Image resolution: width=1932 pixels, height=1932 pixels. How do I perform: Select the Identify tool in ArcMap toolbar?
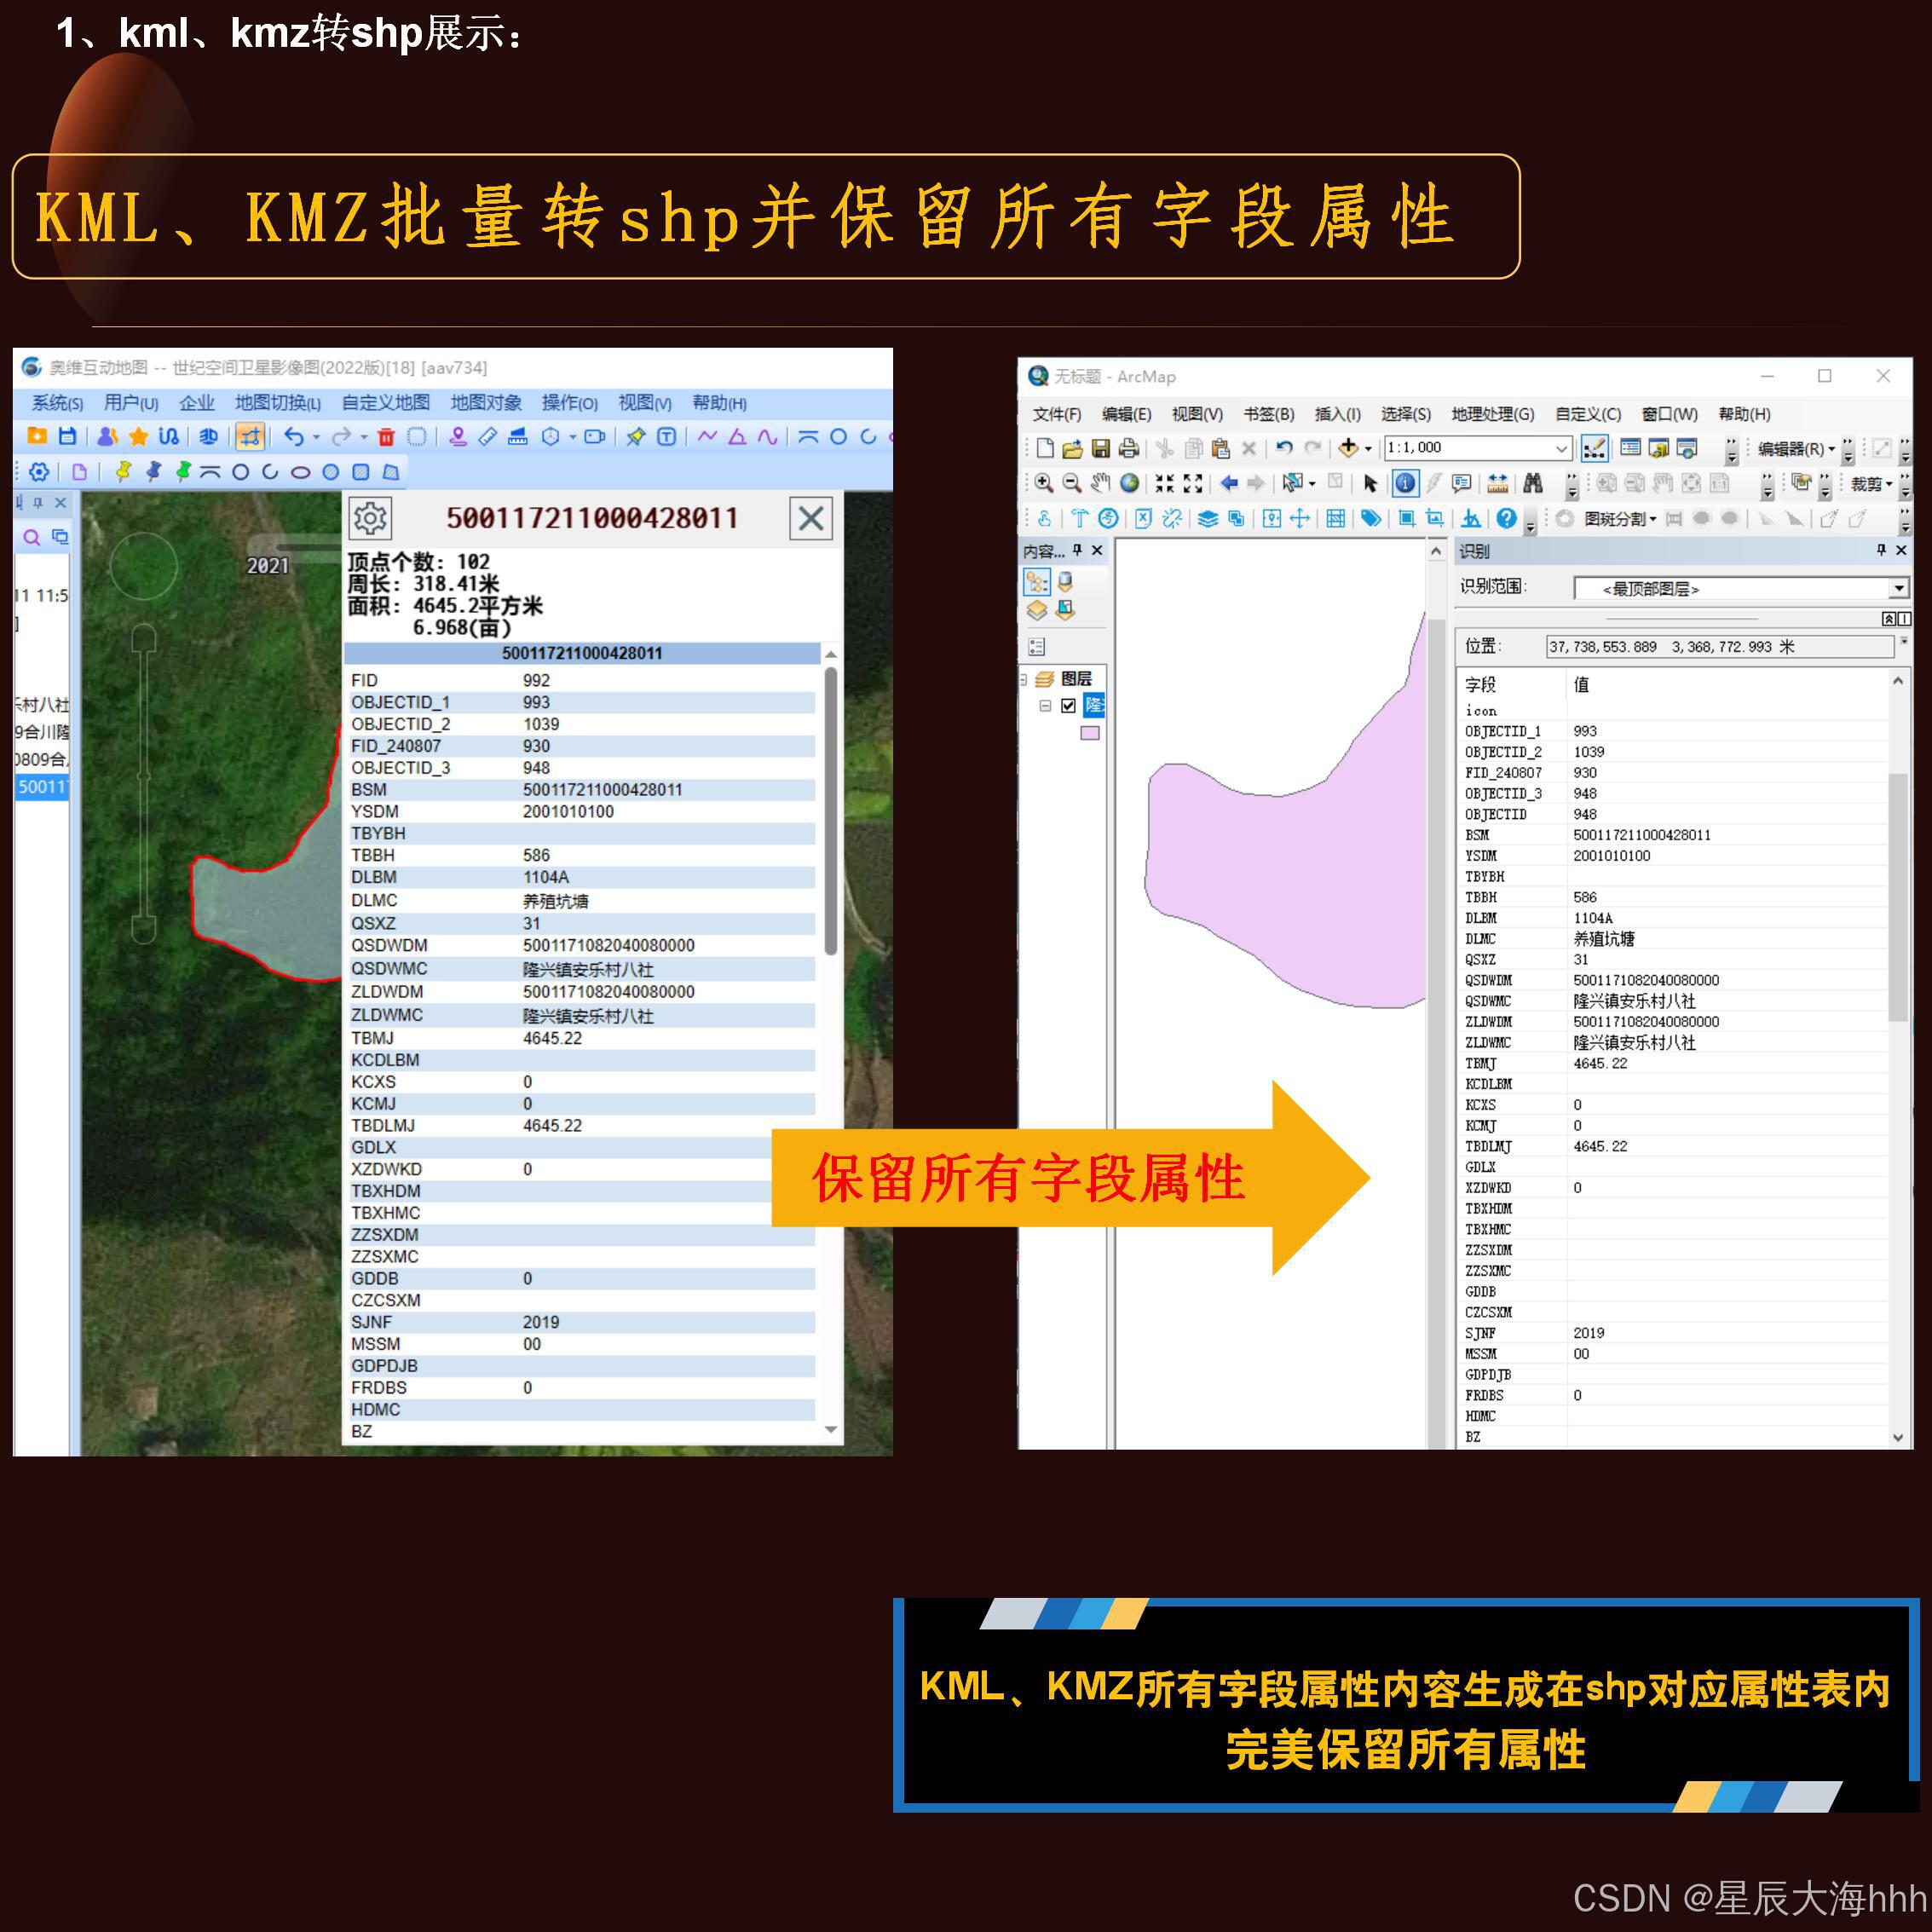click(x=1407, y=484)
